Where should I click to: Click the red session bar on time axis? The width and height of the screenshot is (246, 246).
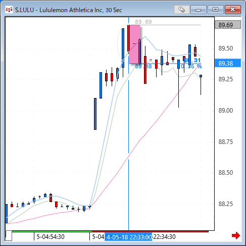click(150, 231)
